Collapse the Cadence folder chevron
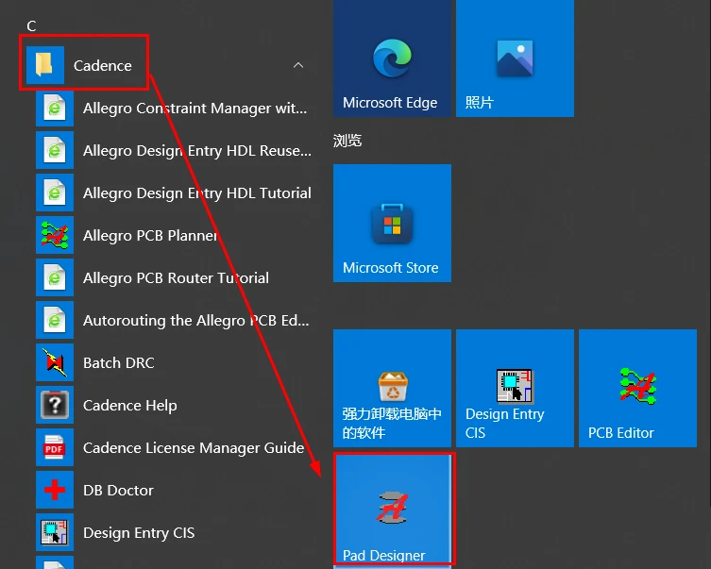711x569 pixels. (298, 65)
